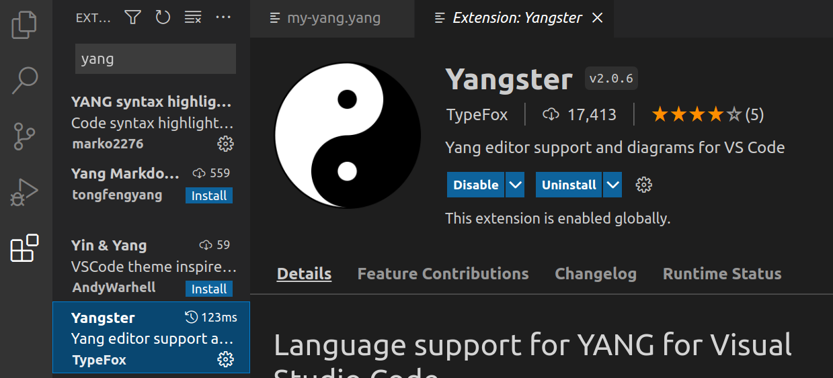Image resolution: width=833 pixels, height=378 pixels.
Task: Expand the Uninstall dropdown arrow
Action: click(612, 185)
